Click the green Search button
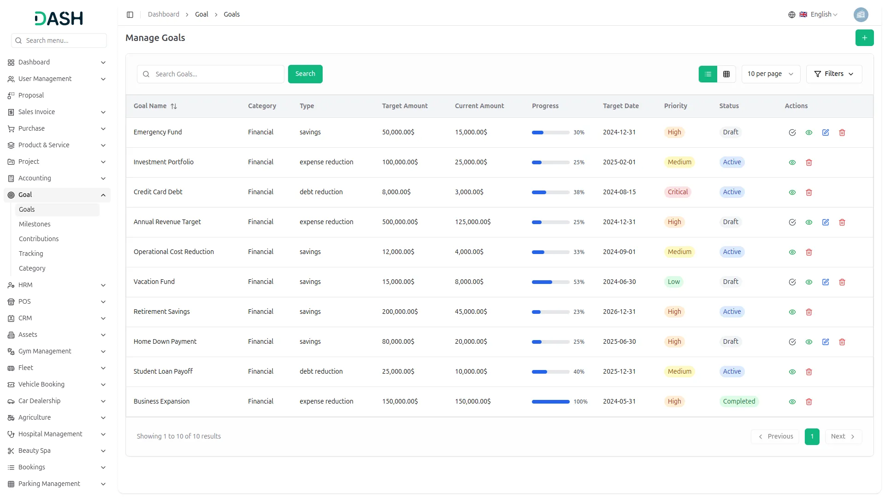 (x=305, y=74)
